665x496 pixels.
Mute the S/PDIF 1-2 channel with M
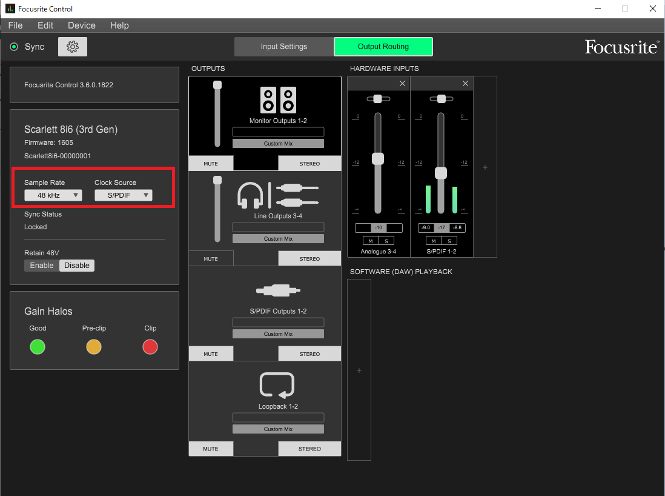pyautogui.click(x=434, y=241)
